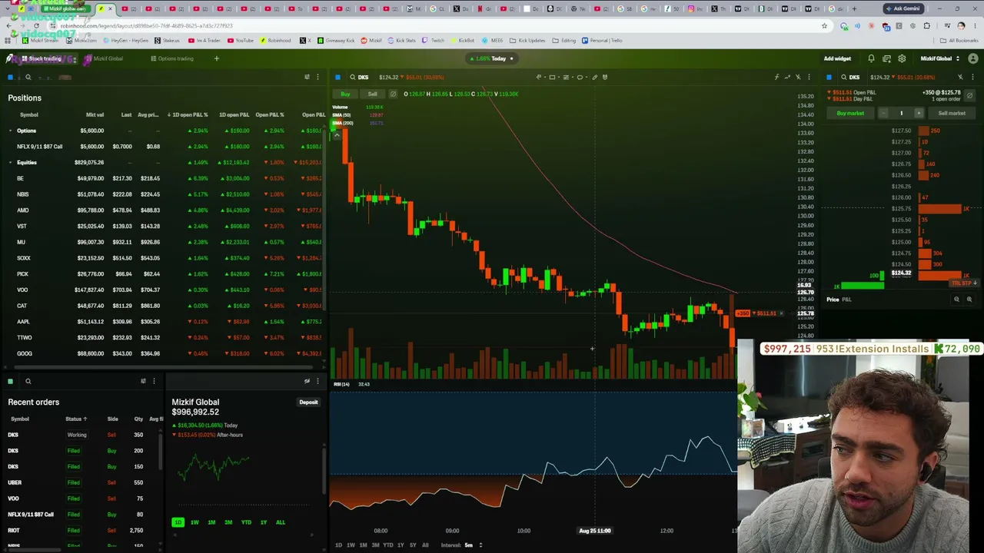Zoom in the price ladder magnifier
Image resolution: width=984 pixels, height=553 pixels.
pos(969,300)
